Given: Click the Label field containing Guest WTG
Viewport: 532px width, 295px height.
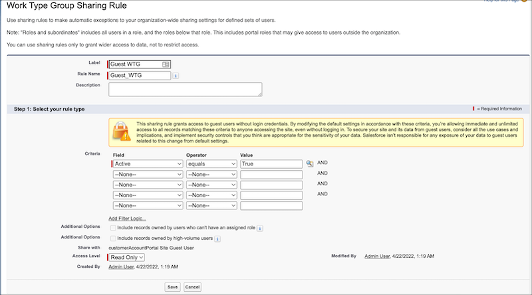Looking at the screenshot, I should (x=140, y=64).
